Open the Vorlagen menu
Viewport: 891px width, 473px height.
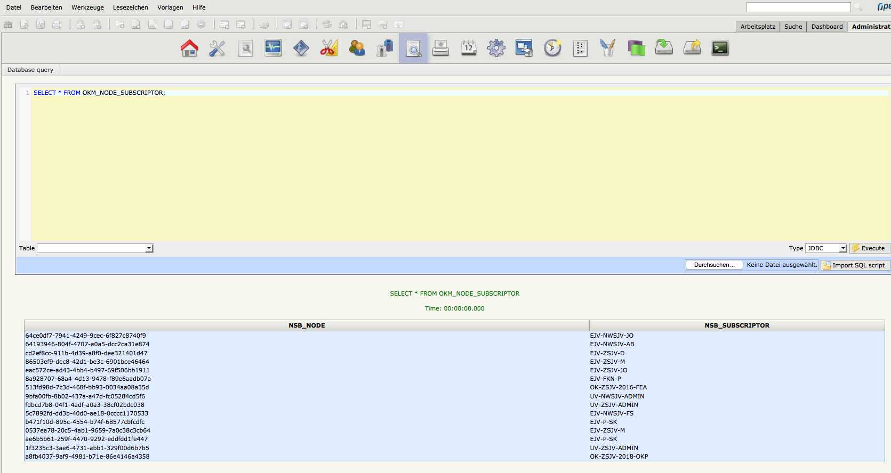click(170, 7)
